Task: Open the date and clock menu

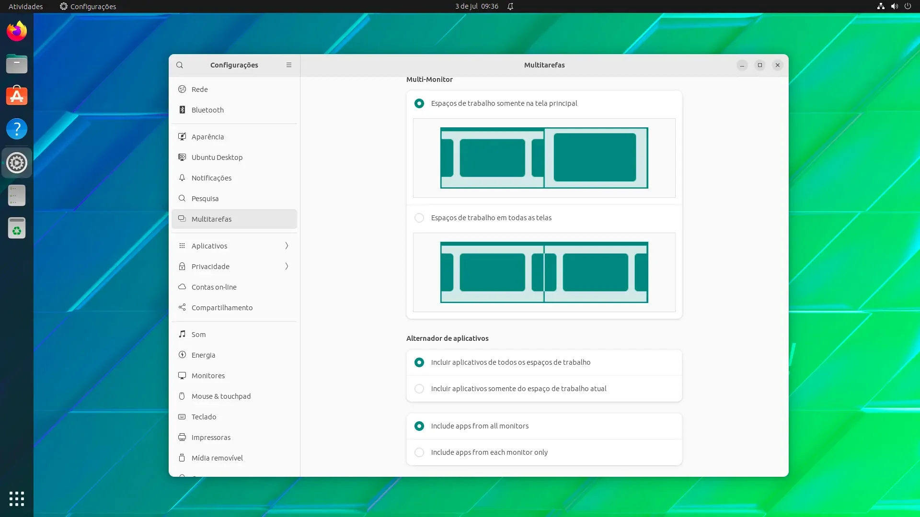Action: [x=477, y=6]
